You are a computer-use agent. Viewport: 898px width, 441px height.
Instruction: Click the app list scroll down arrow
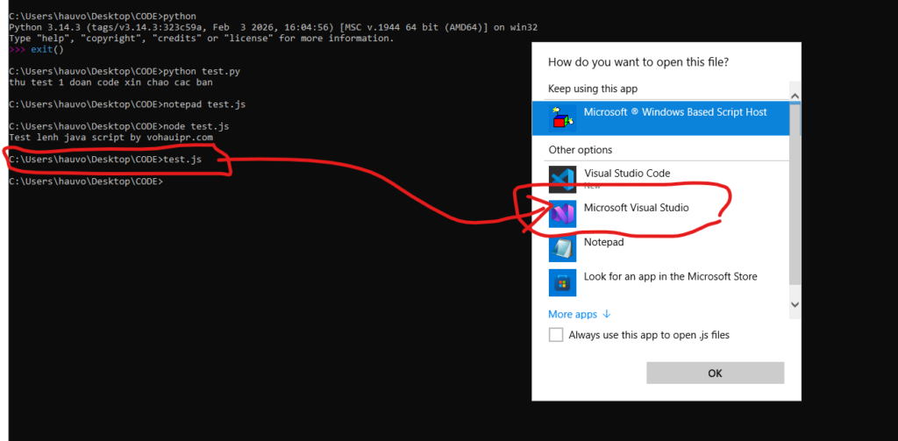pyautogui.click(x=795, y=304)
